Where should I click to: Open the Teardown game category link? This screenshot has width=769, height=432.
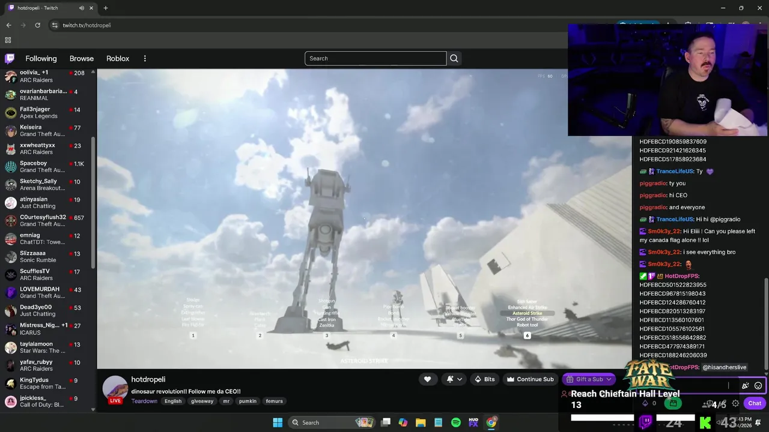coord(144,401)
